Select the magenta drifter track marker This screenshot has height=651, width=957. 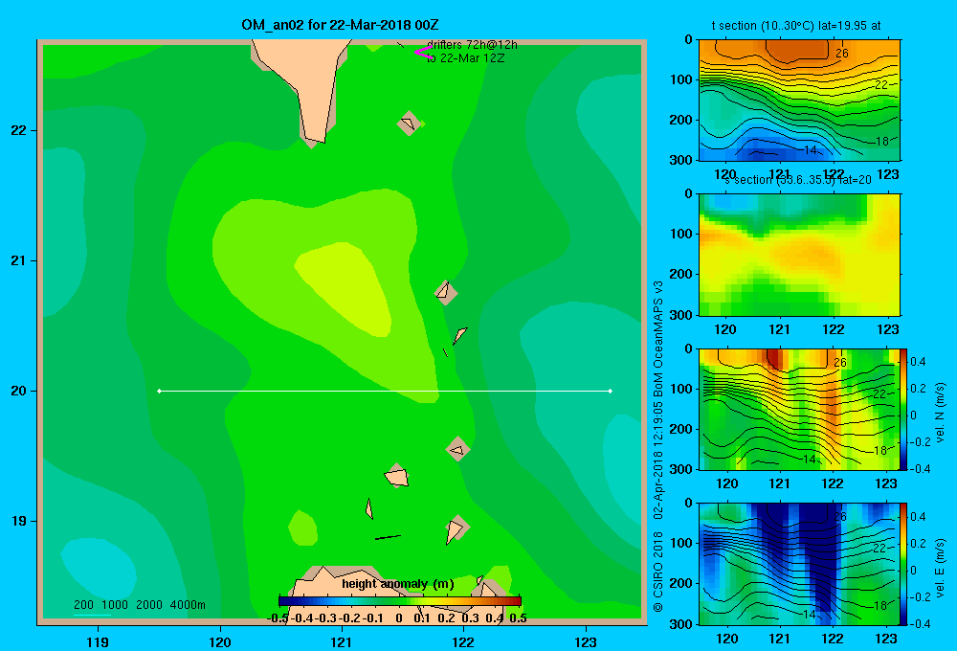click(x=423, y=53)
